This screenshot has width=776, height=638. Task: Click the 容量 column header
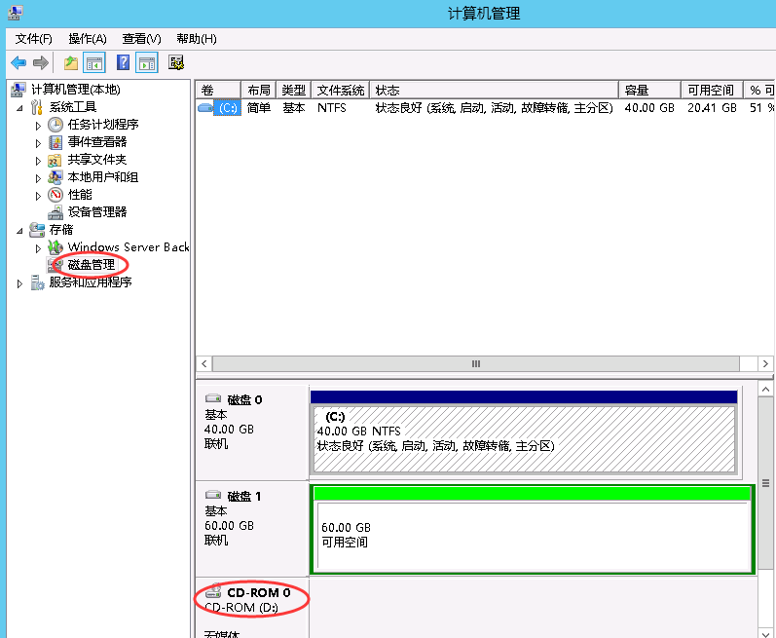649,90
